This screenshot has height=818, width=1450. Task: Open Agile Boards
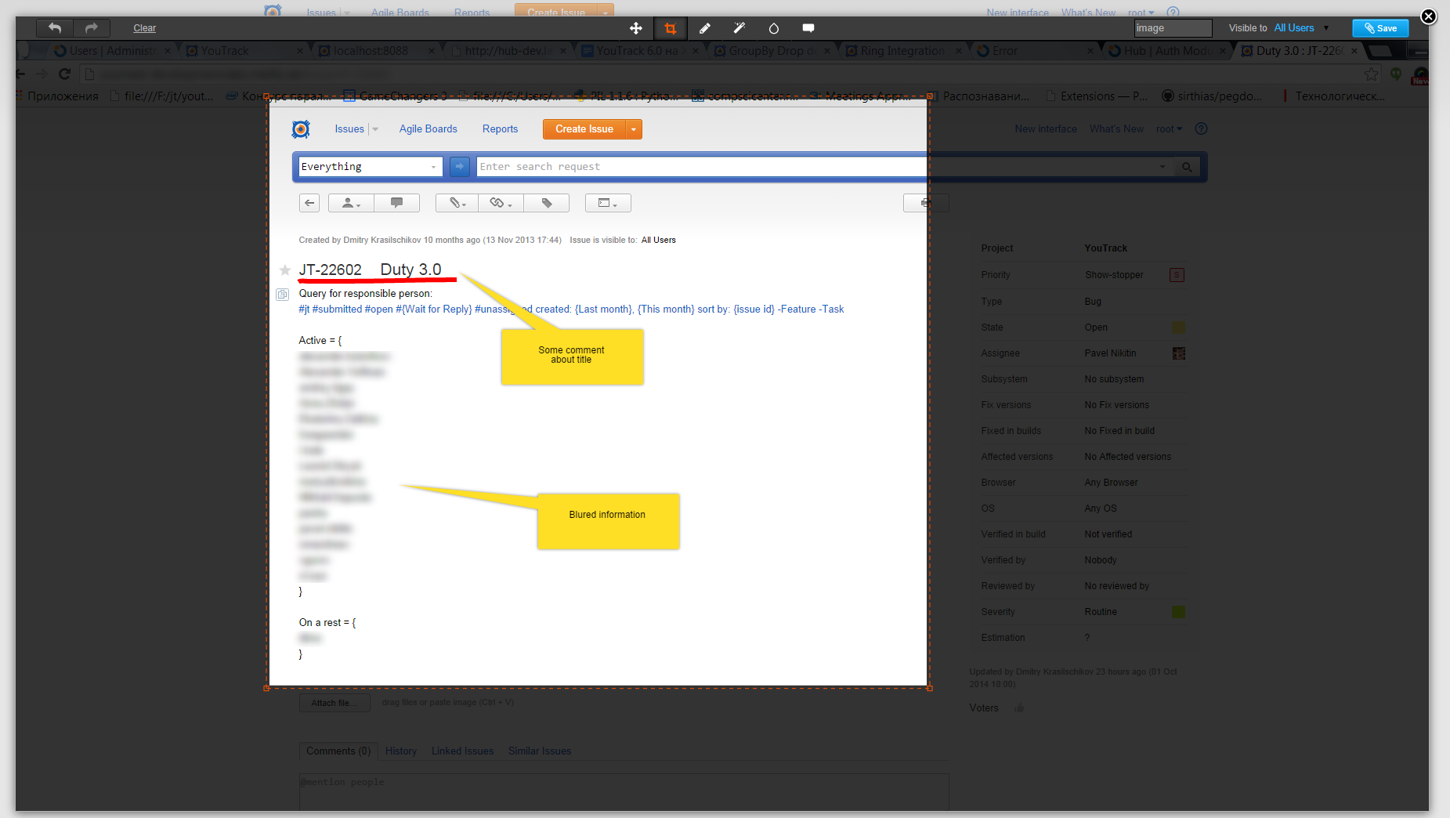[428, 129]
